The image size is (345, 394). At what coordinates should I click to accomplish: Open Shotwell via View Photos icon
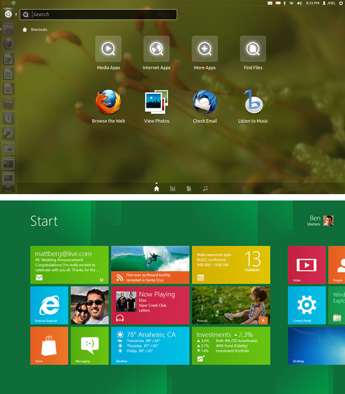point(156,103)
